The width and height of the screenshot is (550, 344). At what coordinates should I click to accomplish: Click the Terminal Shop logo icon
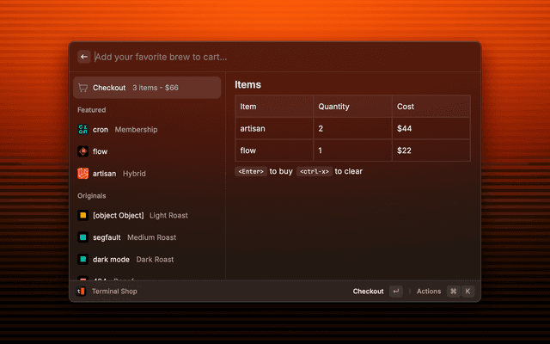coord(81,292)
